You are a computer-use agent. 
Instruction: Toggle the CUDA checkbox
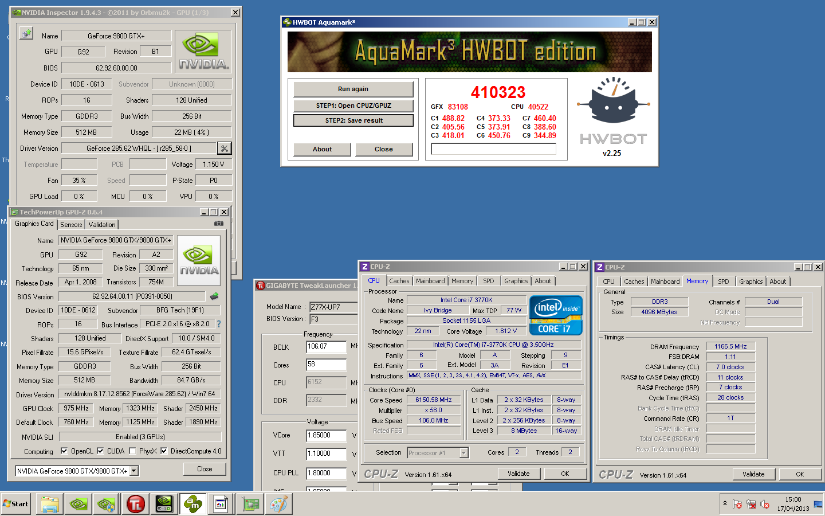pyautogui.click(x=100, y=451)
